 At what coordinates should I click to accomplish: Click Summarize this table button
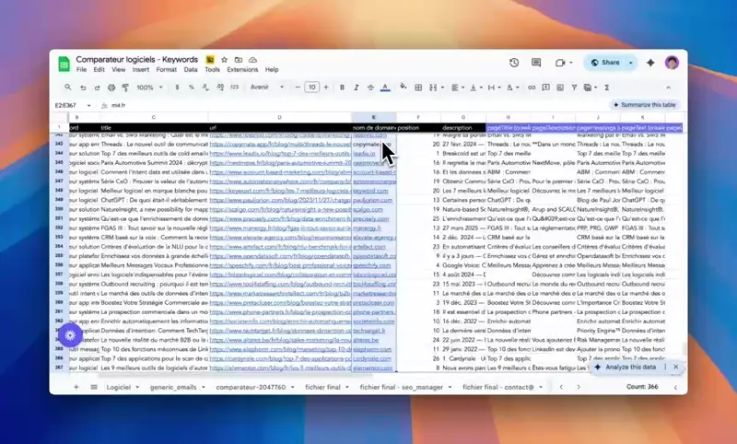pyautogui.click(x=644, y=105)
